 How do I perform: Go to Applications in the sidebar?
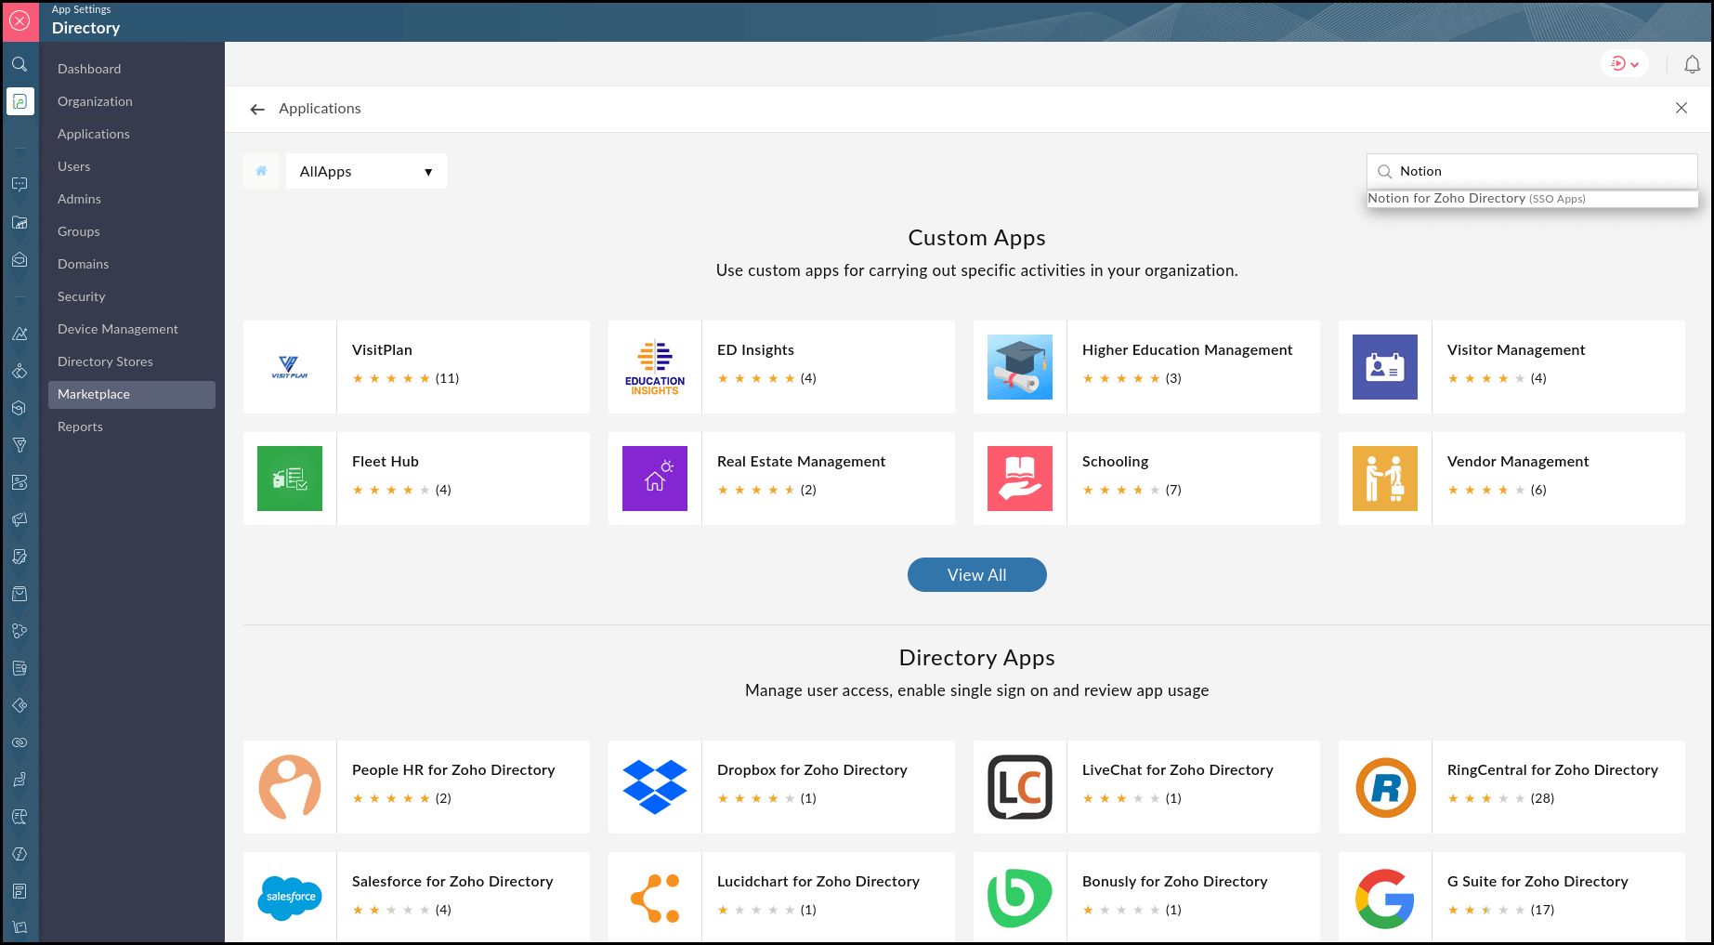click(94, 134)
